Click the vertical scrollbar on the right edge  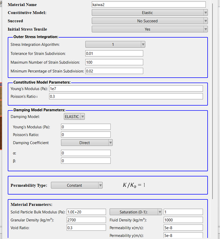pos(213,101)
